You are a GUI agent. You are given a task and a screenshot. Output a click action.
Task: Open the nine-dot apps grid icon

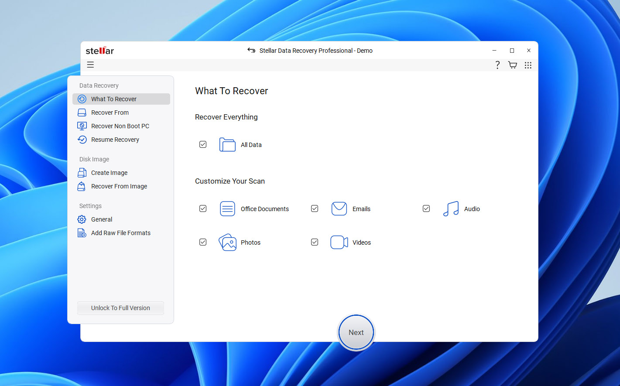pyautogui.click(x=528, y=65)
